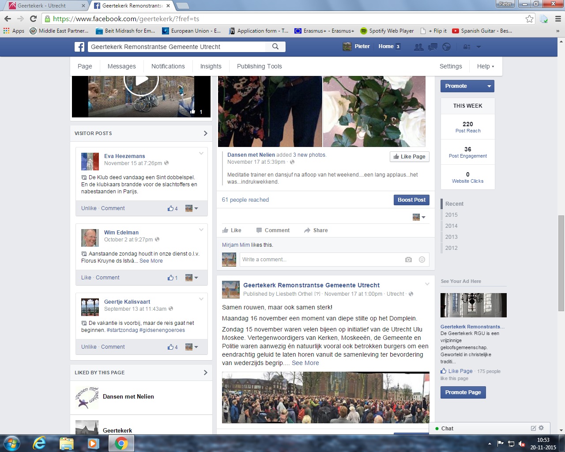Screen dimensions: 565x452
Task: Open the Publishing Tools tab
Action: 260,66
